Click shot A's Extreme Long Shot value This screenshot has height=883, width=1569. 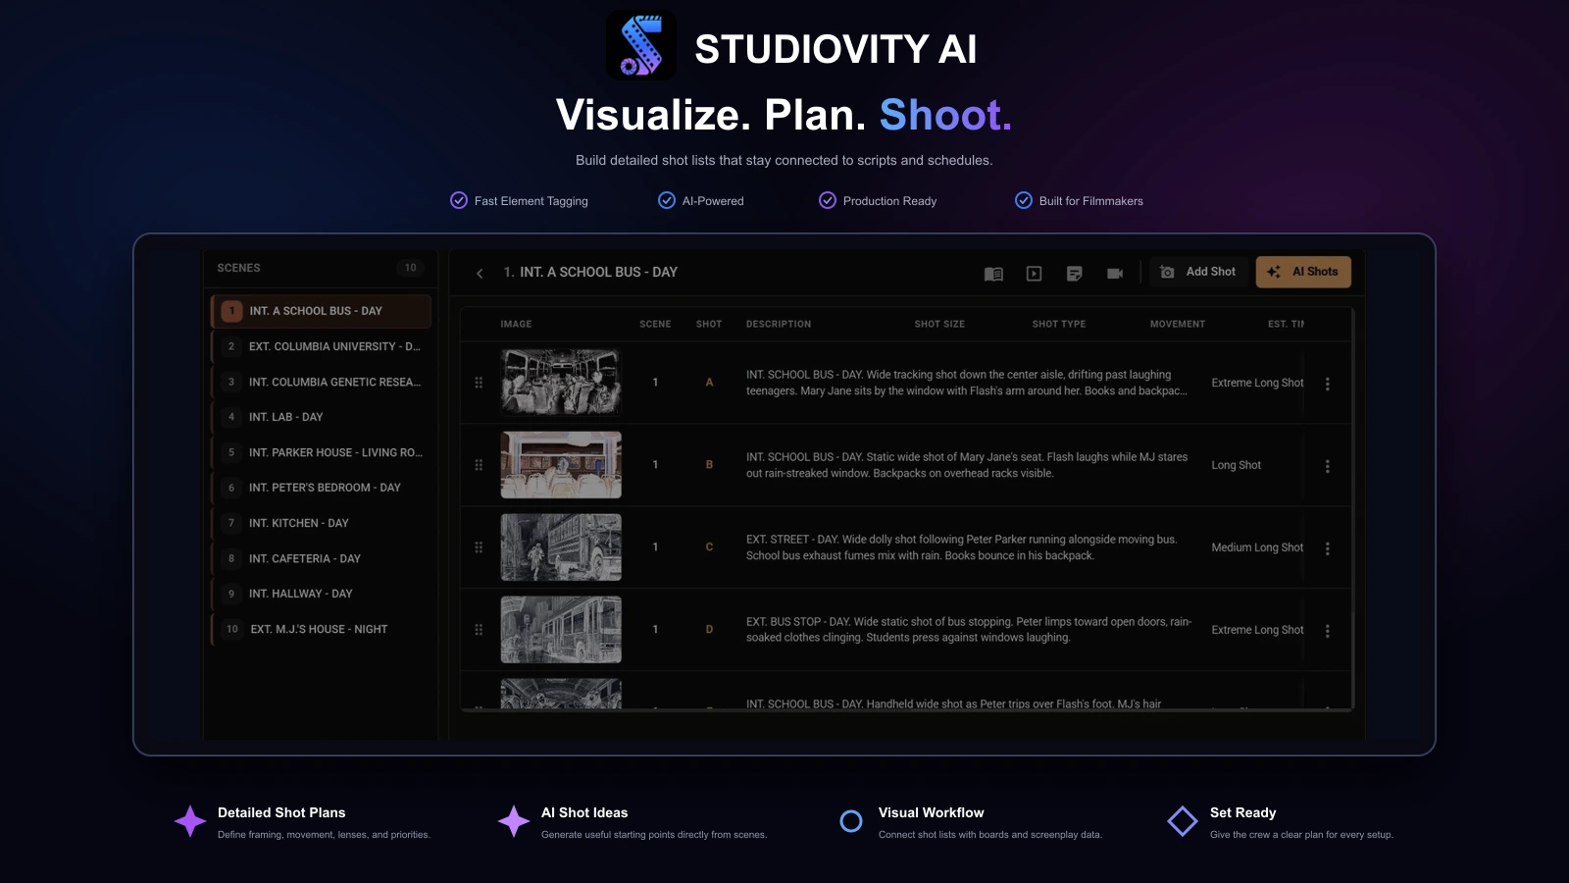point(1257,383)
